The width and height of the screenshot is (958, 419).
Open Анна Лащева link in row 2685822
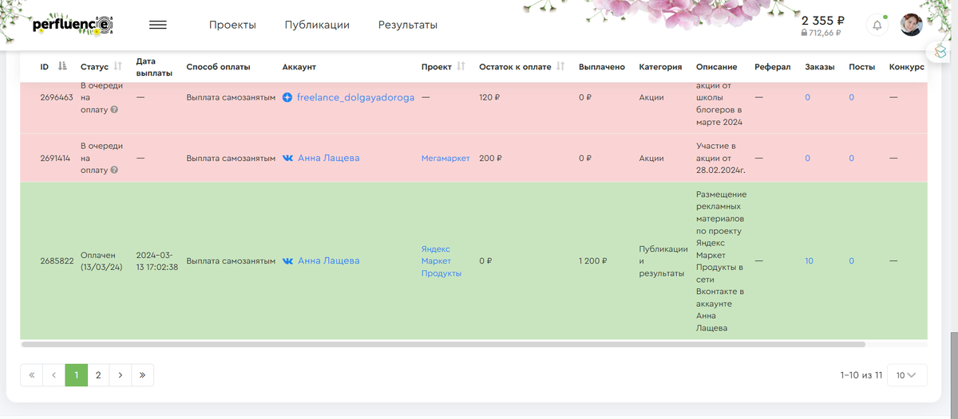coord(329,260)
